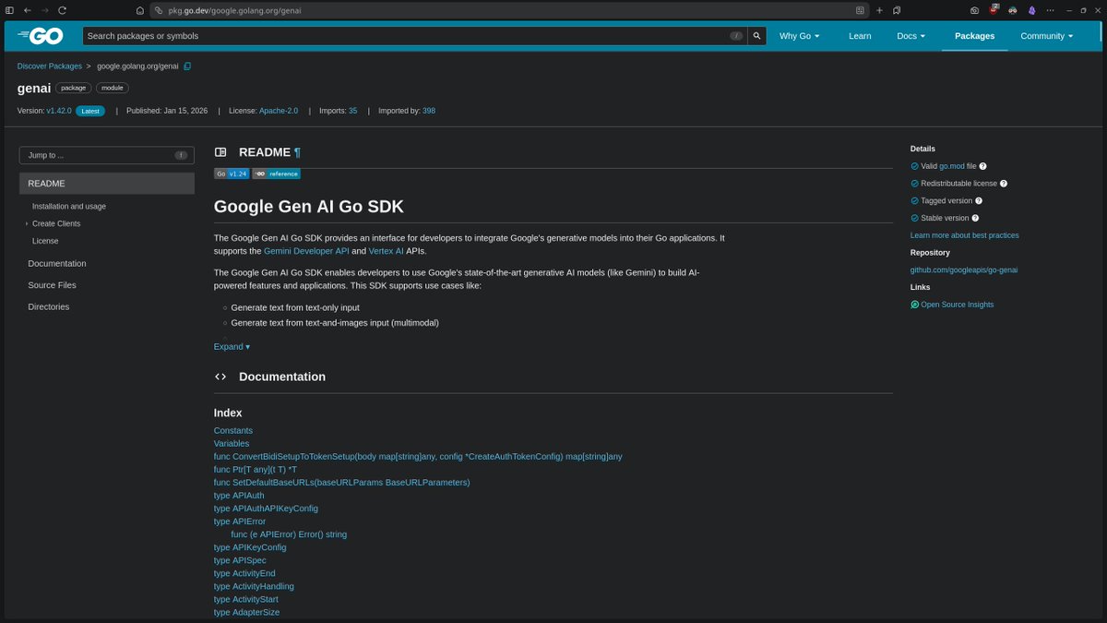Open the Vertex AI link
Image resolution: width=1107 pixels, height=623 pixels.
point(387,251)
